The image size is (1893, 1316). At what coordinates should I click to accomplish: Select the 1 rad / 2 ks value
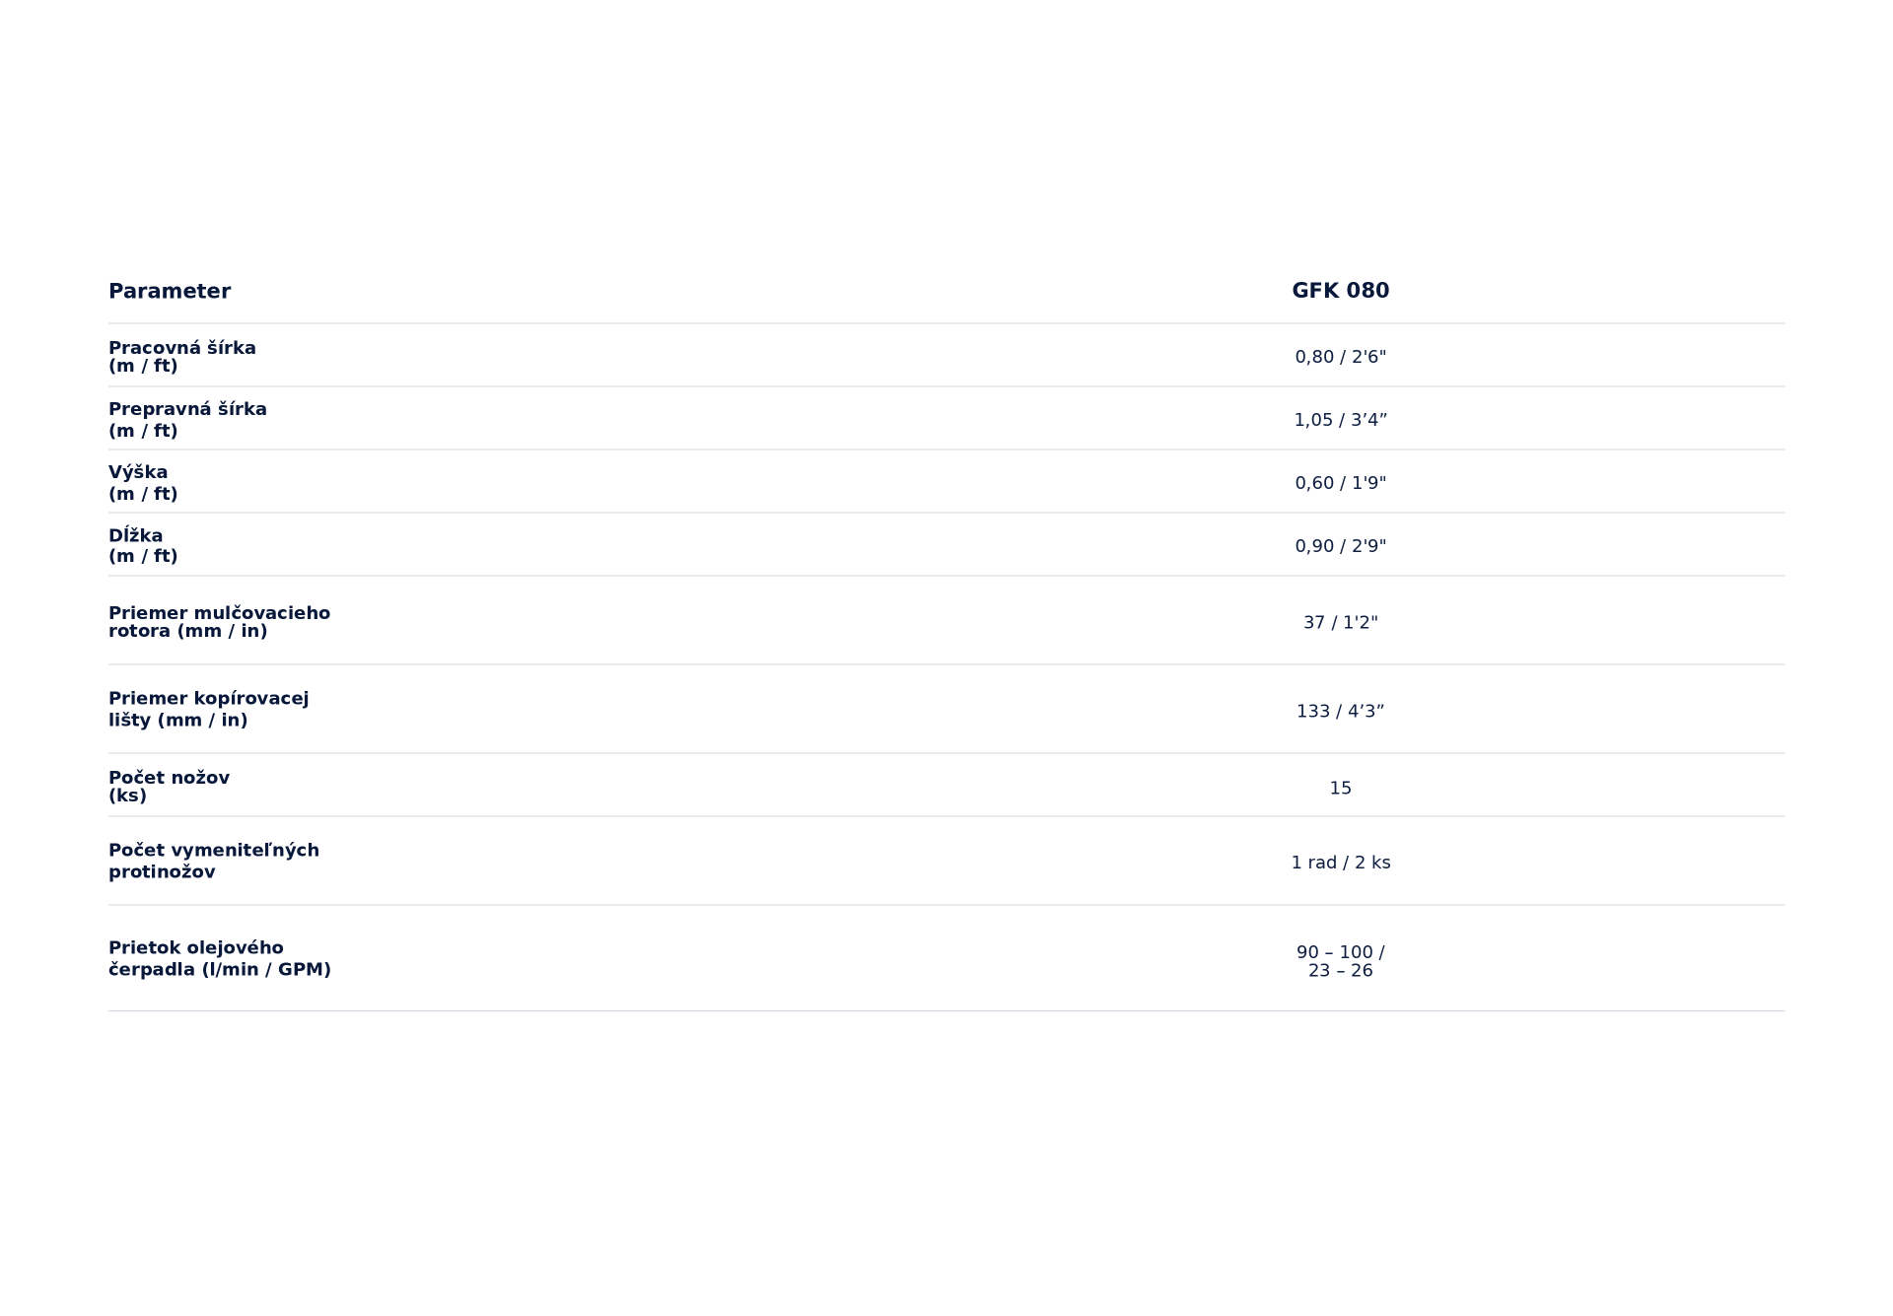pyautogui.click(x=1341, y=863)
